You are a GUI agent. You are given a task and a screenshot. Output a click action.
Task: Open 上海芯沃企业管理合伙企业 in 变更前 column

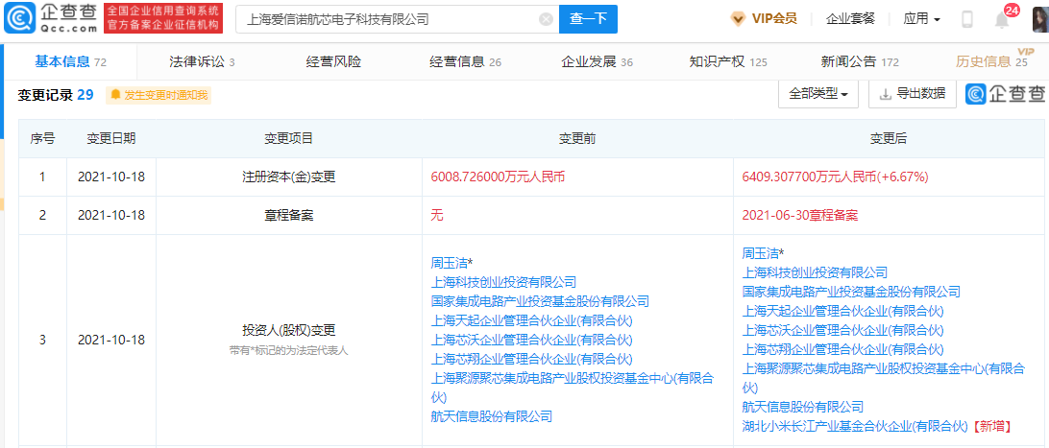coord(531,340)
